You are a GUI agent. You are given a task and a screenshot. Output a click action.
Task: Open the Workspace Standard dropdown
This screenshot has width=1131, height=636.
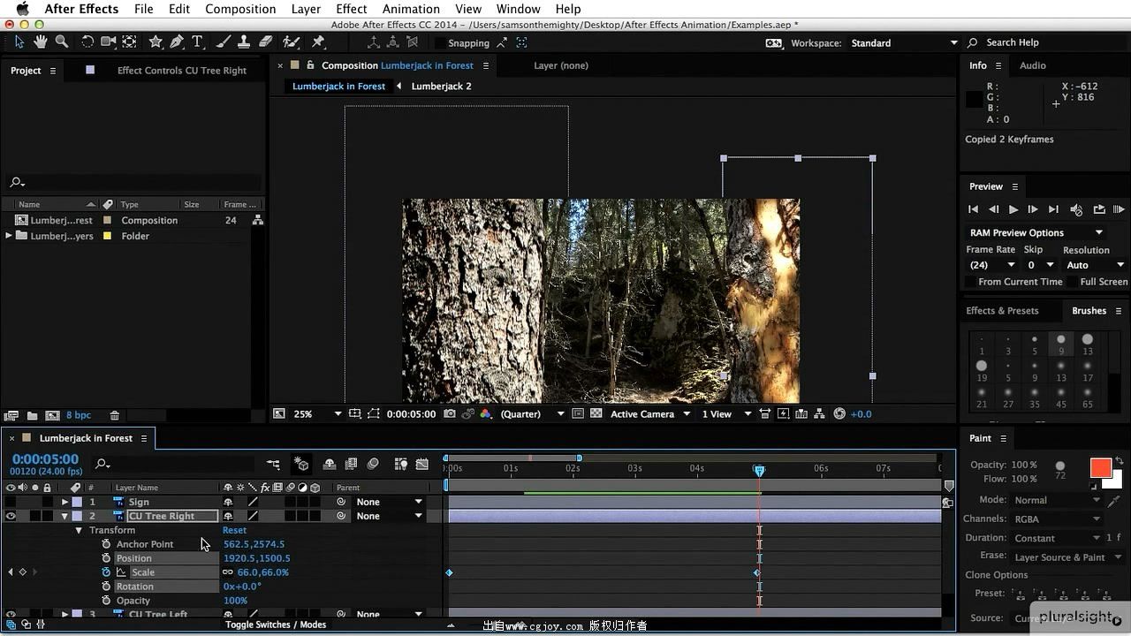pos(905,42)
